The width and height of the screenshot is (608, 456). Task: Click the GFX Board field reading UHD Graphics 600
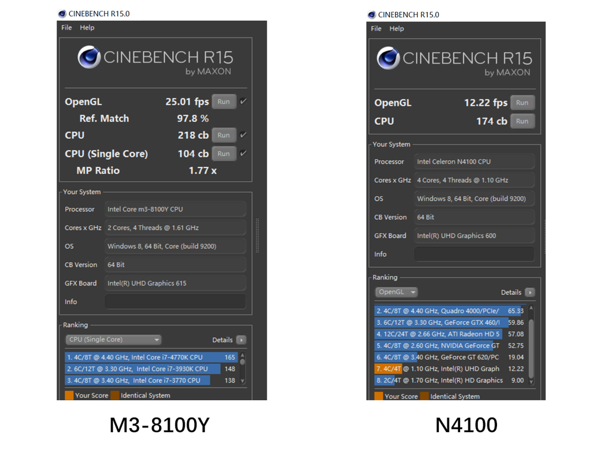pyautogui.click(x=474, y=236)
